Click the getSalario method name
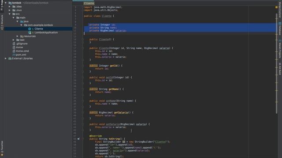 [121, 112]
